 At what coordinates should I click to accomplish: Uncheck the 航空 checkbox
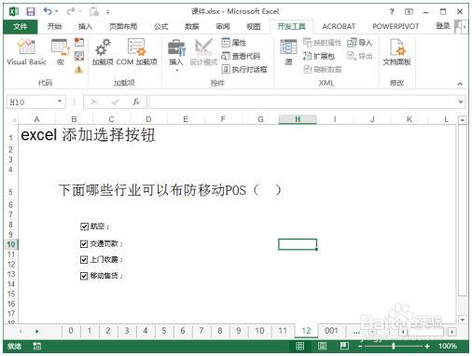84,226
